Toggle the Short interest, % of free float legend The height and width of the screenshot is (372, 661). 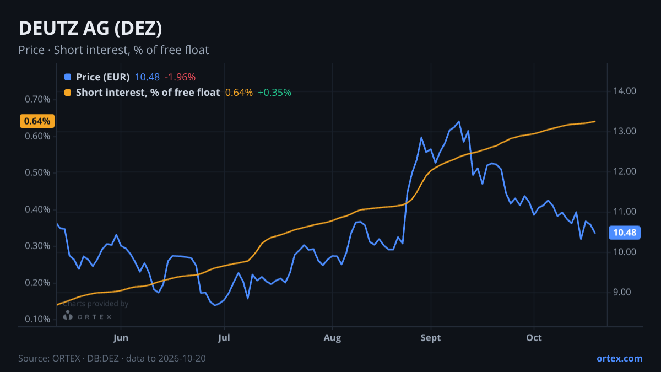pos(148,93)
